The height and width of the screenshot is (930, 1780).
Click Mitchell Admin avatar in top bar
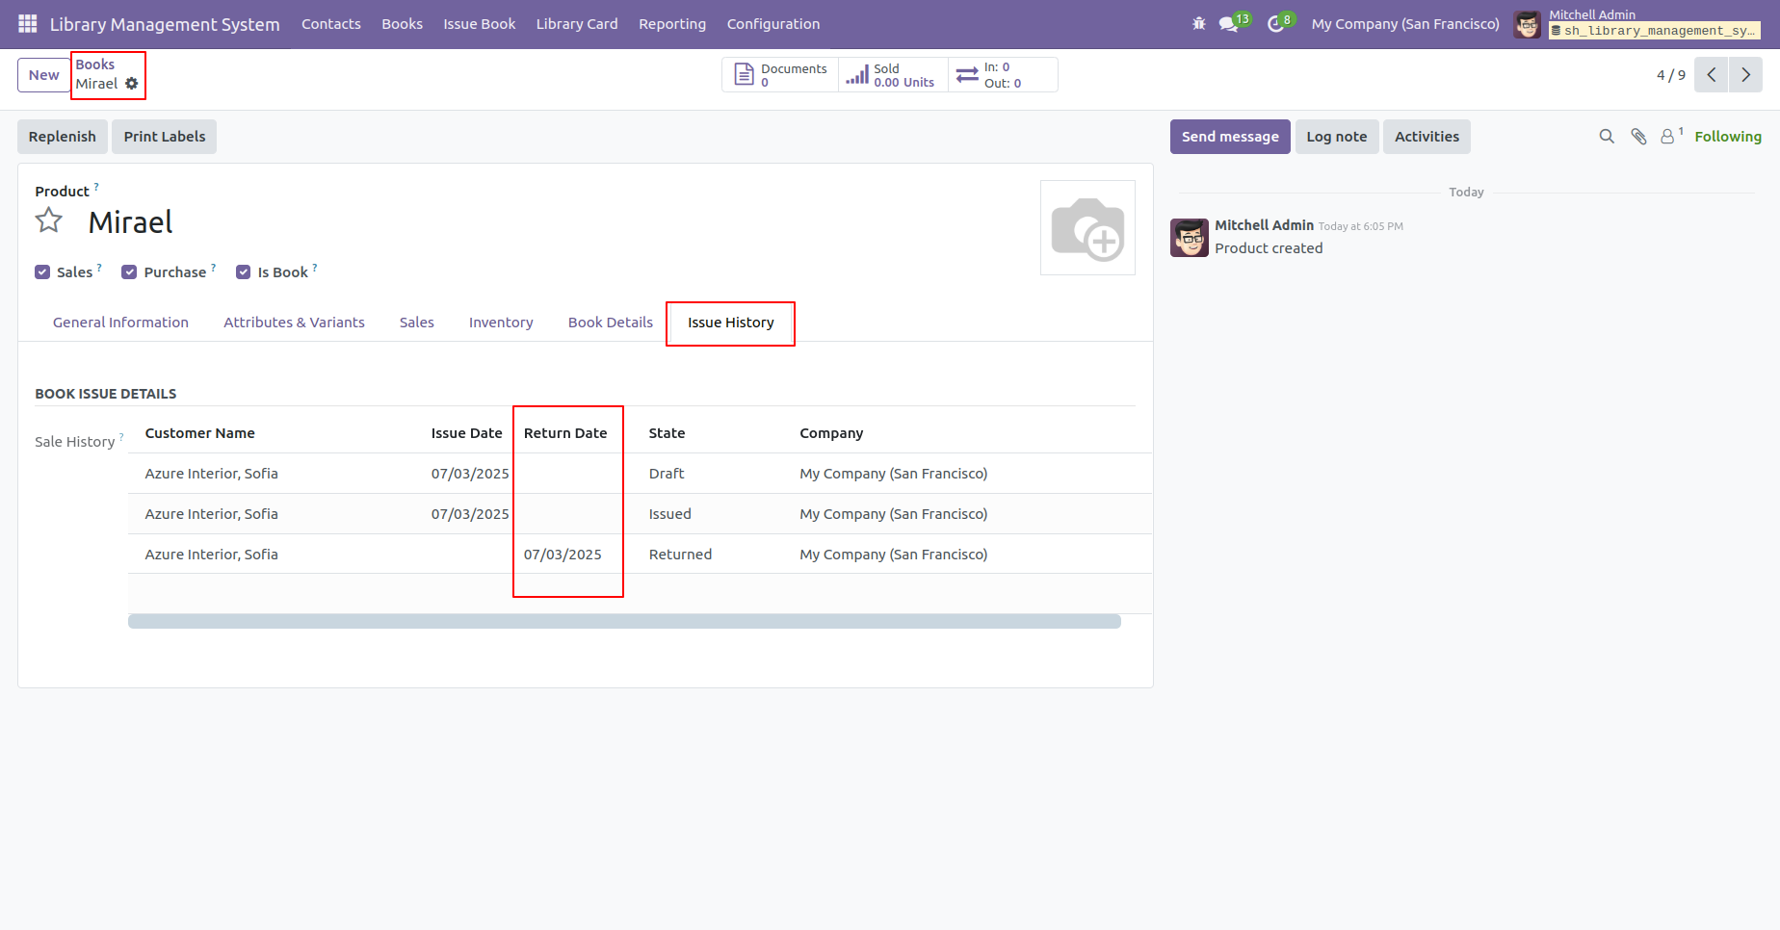1527,24
